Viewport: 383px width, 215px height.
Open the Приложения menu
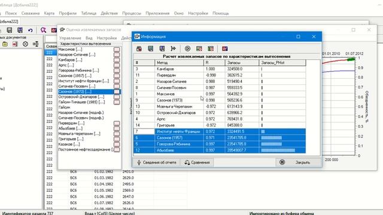coord(157,13)
